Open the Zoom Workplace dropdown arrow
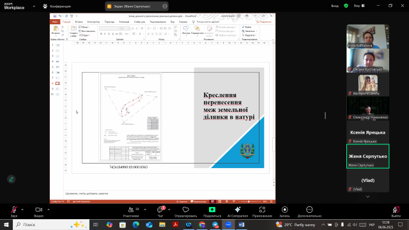Image resolution: width=409 pixels, height=230 pixels. pos(34,6)
